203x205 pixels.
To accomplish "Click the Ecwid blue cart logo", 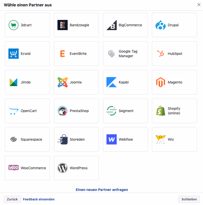I will click(x=14, y=54).
